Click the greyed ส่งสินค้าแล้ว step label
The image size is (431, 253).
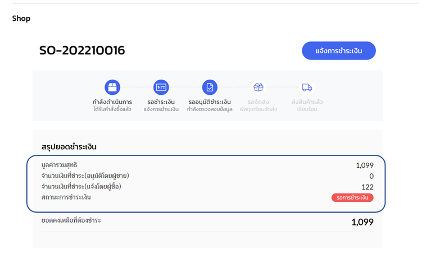307,102
